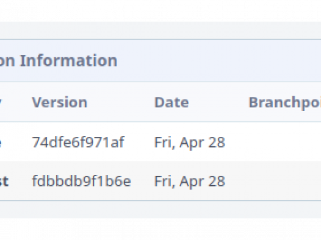Click the Fri, Apr 28 date beside 74dfe6f971af
Viewport: 321px width, 240px height.
(x=190, y=143)
